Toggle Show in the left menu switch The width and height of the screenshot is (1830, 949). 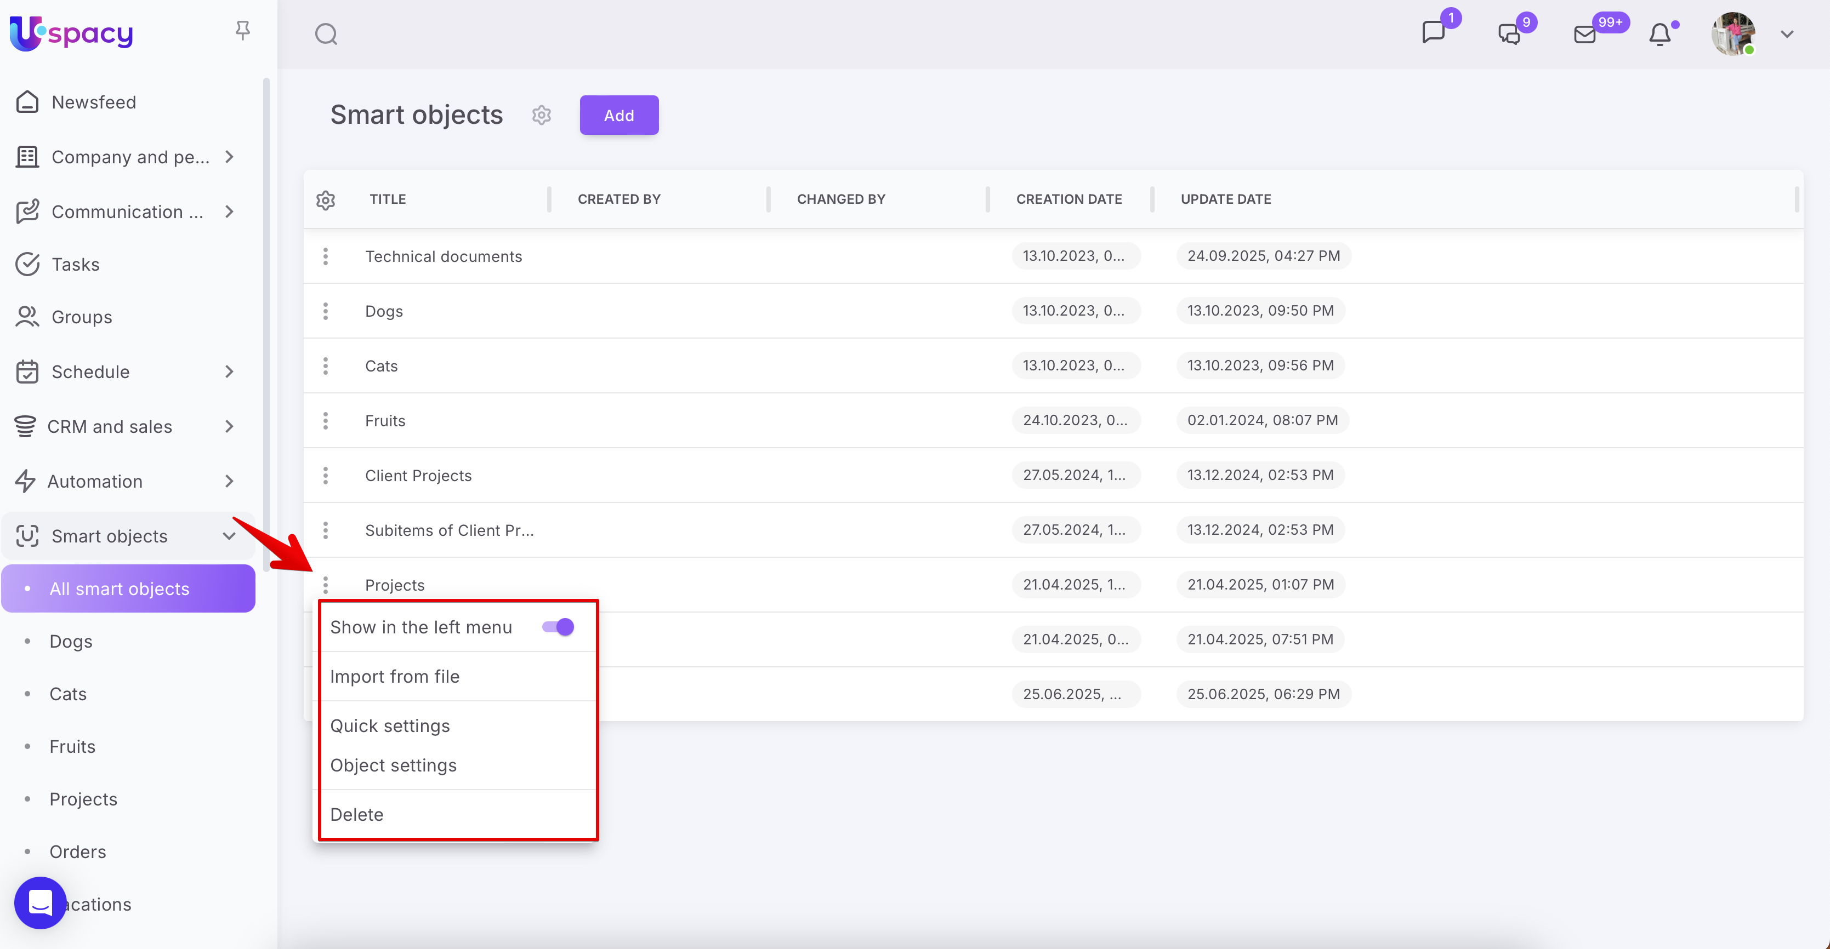pyautogui.click(x=558, y=627)
